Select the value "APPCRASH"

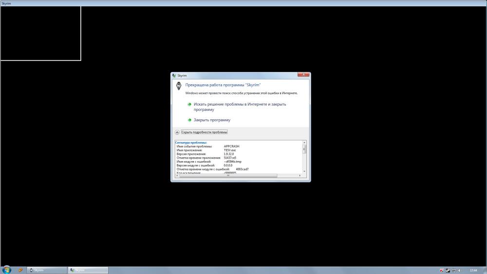click(x=231, y=146)
